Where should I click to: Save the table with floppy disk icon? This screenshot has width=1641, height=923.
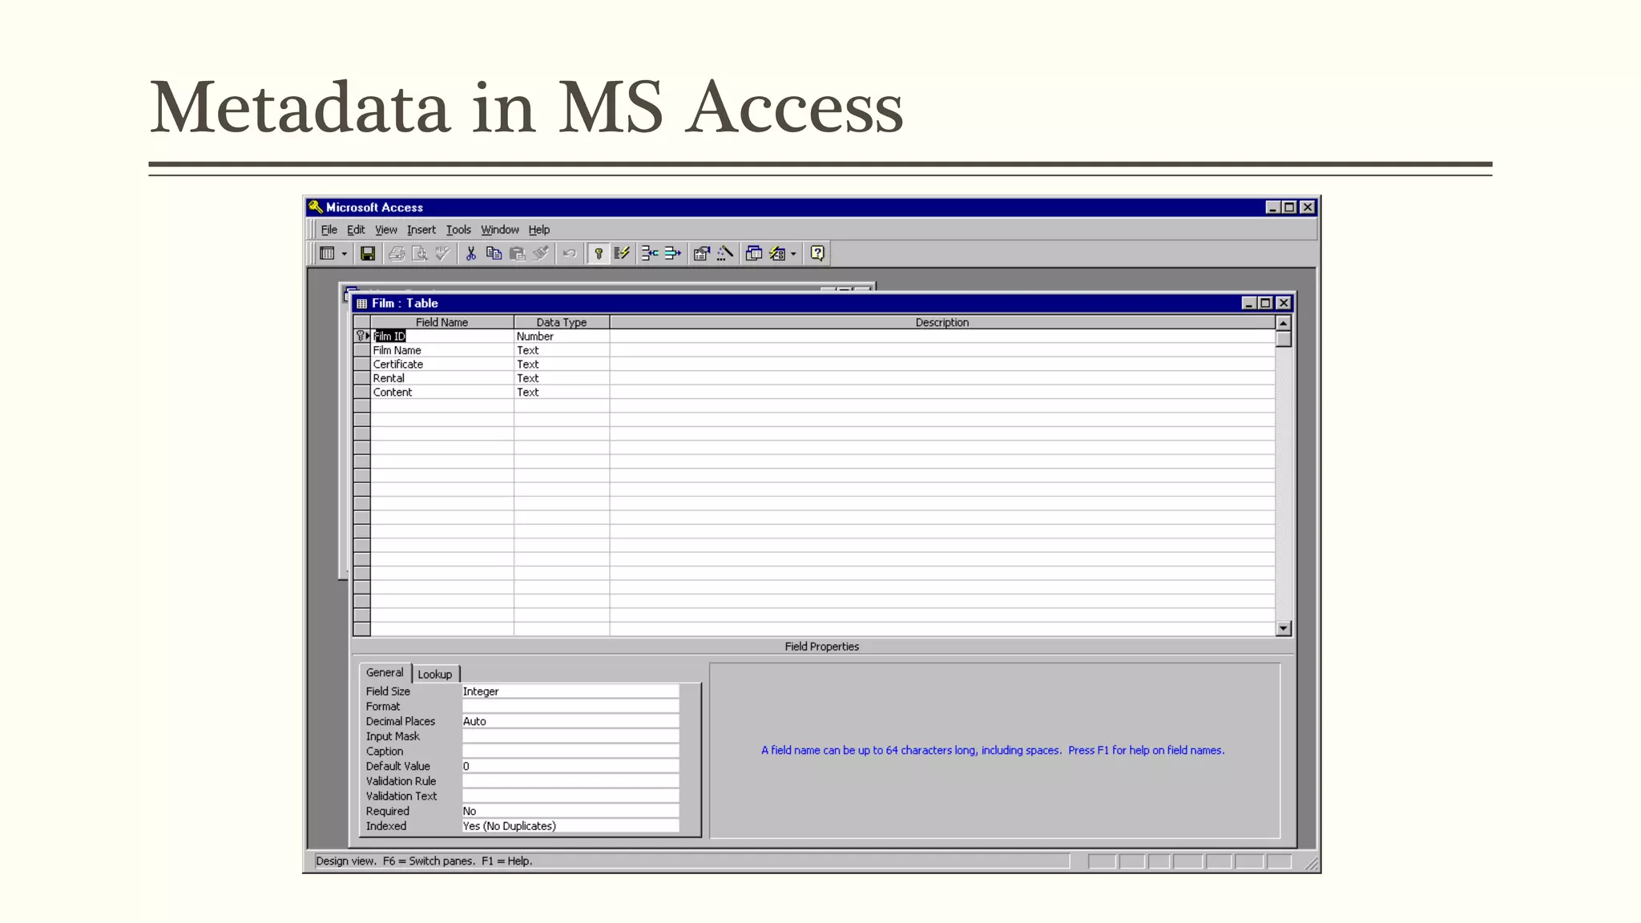point(368,254)
